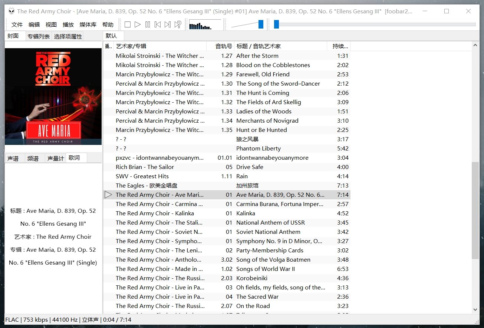Pause the track using the Pause button
The width and height of the screenshot is (484, 328).
point(148,25)
